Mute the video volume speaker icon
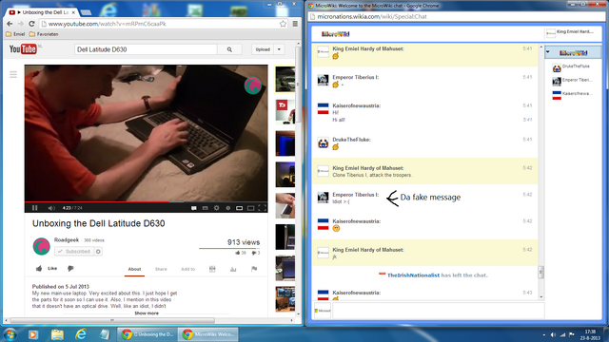The height and width of the screenshot is (342, 609). 51,208
